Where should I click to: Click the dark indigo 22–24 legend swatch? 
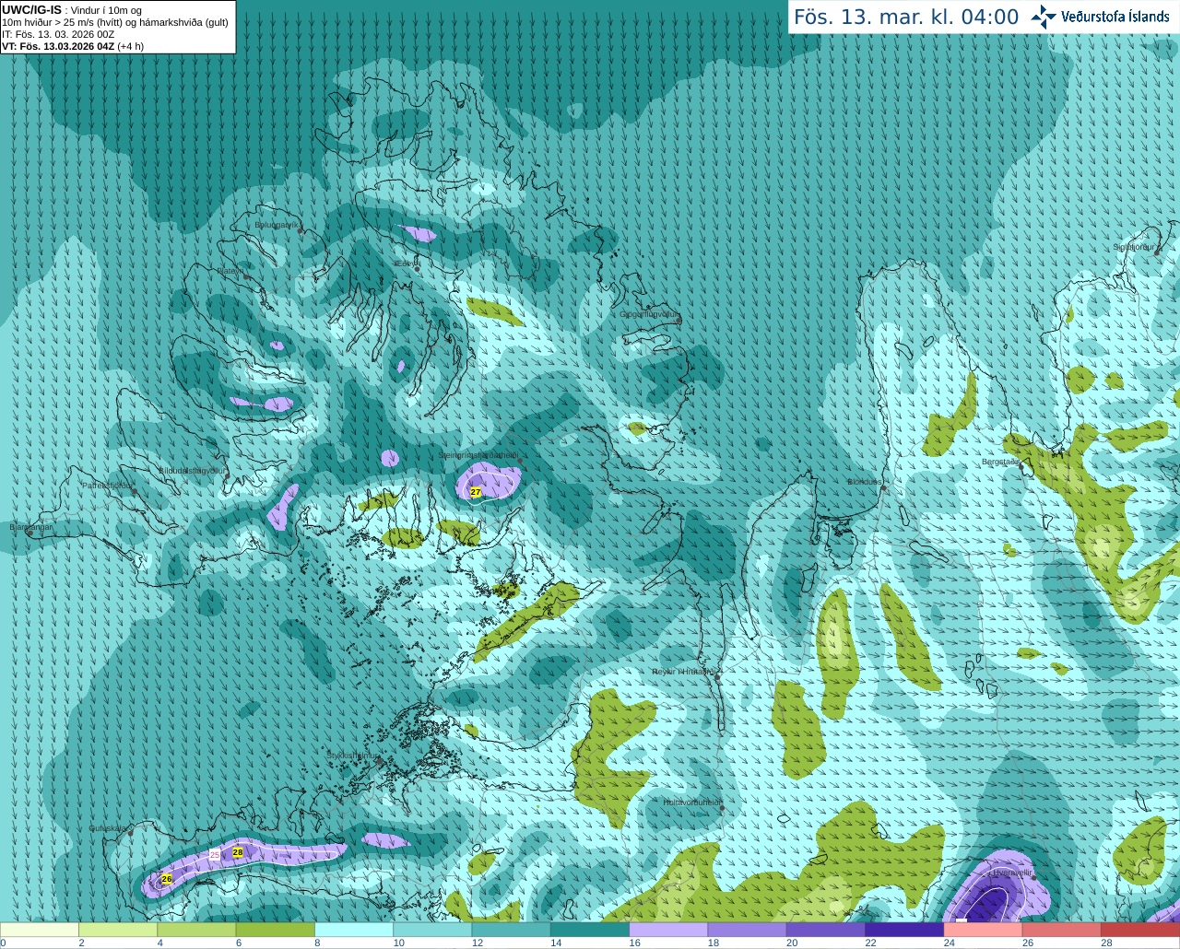click(x=904, y=930)
